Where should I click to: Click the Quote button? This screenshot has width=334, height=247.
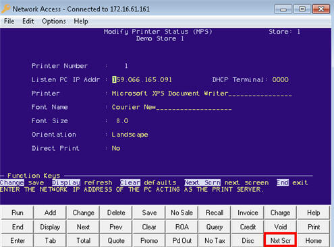pos(116,240)
